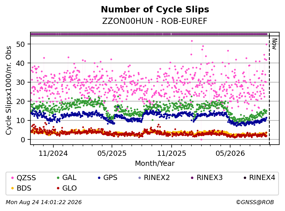This screenshot has width=285, height=211.
Task: Click the chart title 'Number of Cycle Slips'
Action: click(x=155, y=9)
